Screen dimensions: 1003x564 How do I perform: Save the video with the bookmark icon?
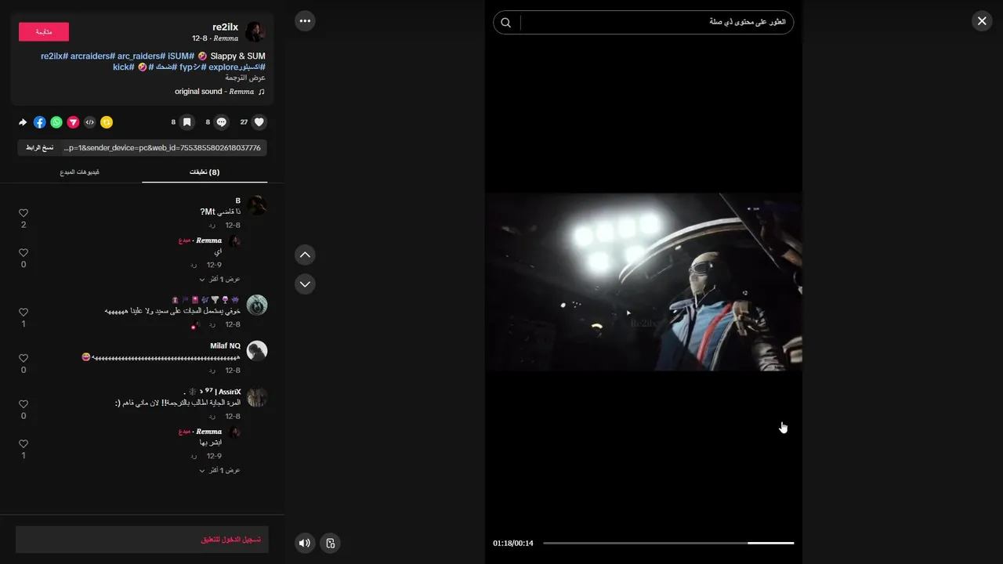coord(187,122)
